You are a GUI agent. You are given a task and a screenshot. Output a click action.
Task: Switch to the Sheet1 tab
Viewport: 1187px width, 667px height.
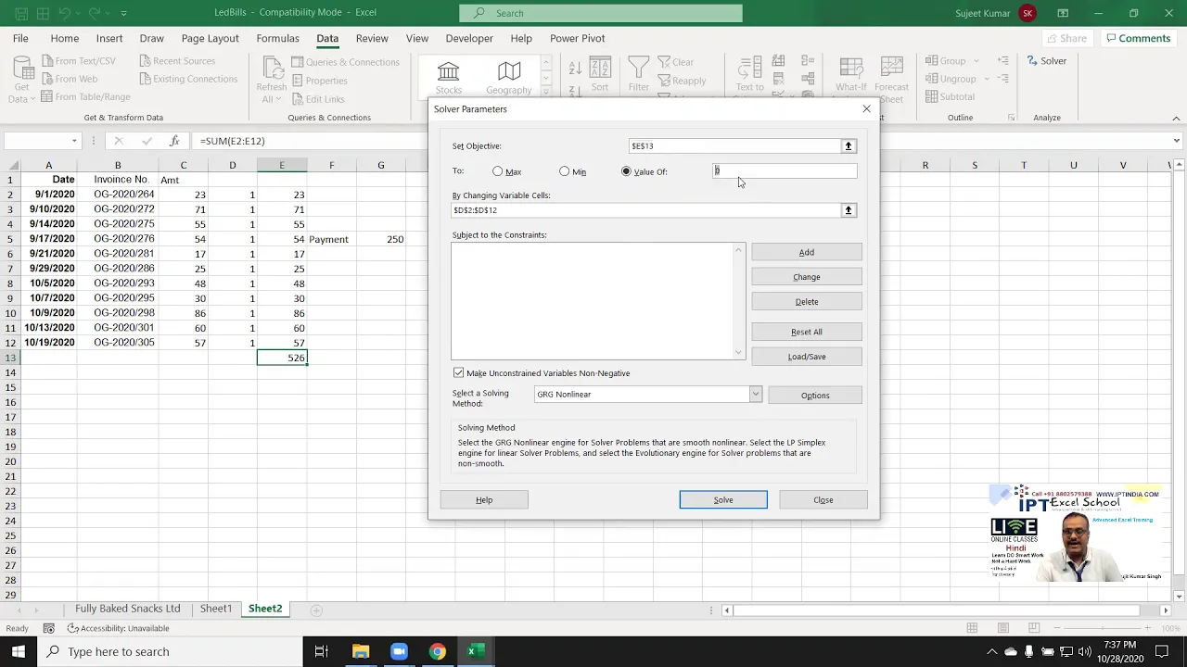[x=216, y=609]
